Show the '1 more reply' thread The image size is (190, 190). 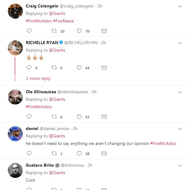(38, 79)
